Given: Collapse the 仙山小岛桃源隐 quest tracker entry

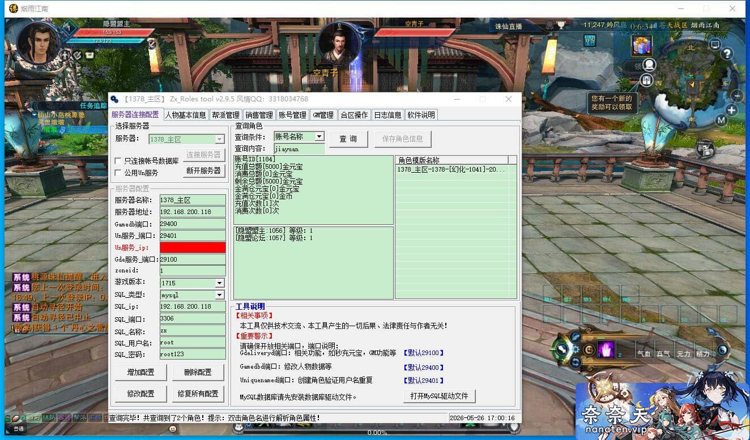Looking at the screenshot, I should [33, 114].
